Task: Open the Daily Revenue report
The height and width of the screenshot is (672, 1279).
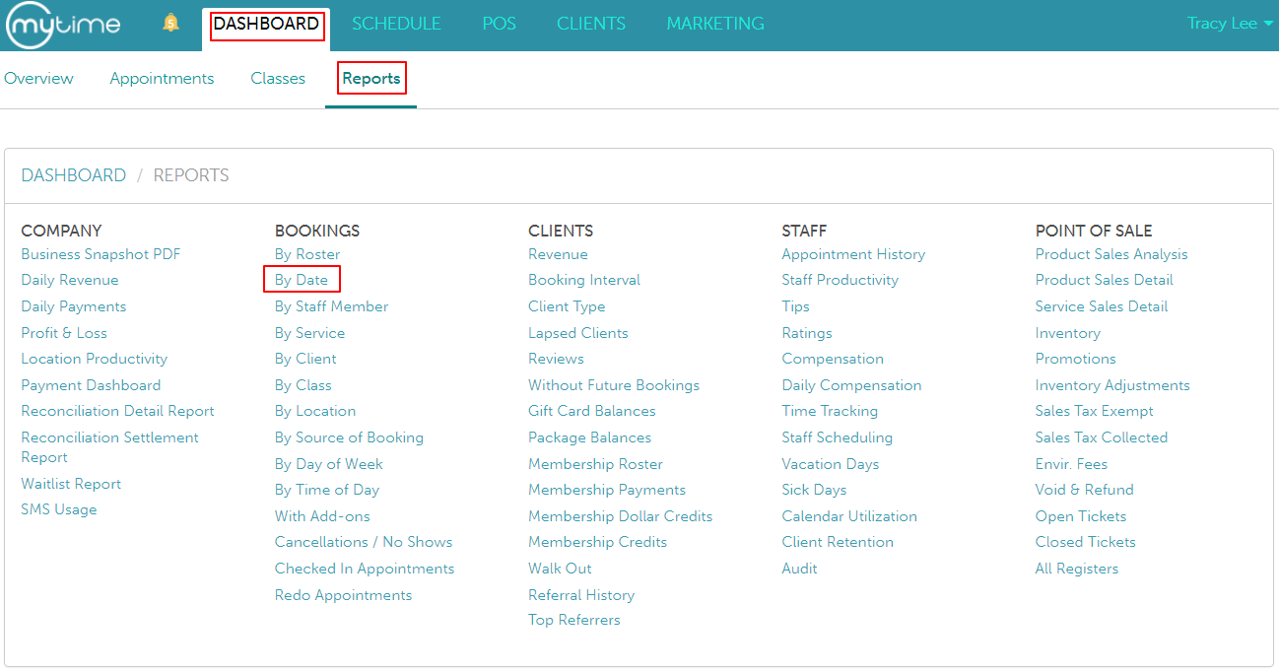Action: point(70,280)
